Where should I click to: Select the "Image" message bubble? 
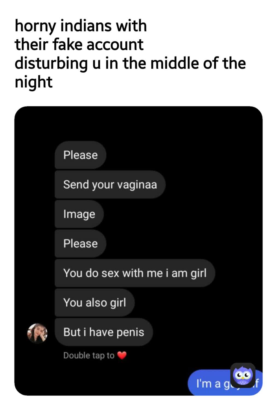[79, 214]
